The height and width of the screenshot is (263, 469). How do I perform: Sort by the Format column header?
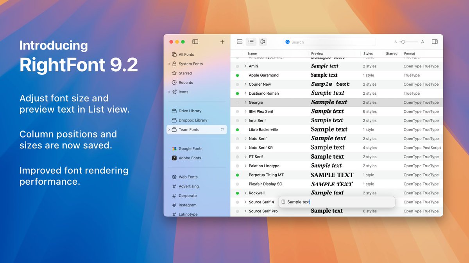410,54
